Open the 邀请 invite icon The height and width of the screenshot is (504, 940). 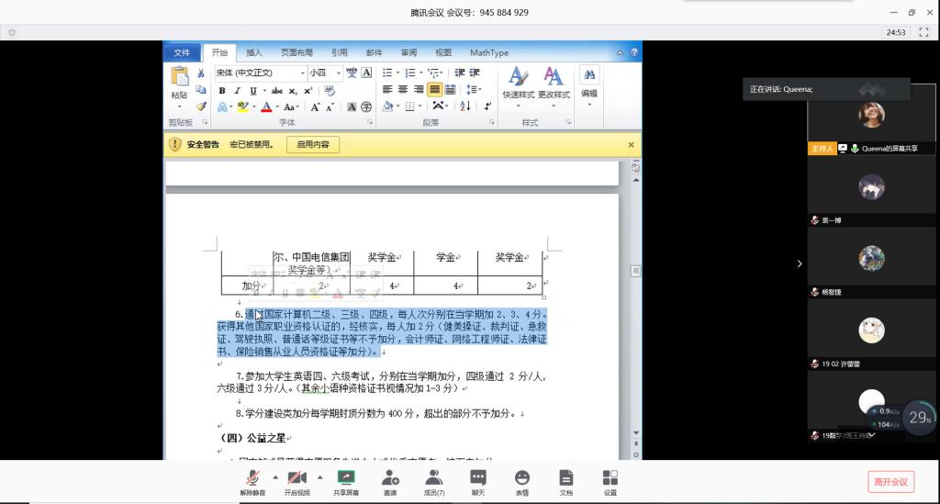tap(390, 477)
